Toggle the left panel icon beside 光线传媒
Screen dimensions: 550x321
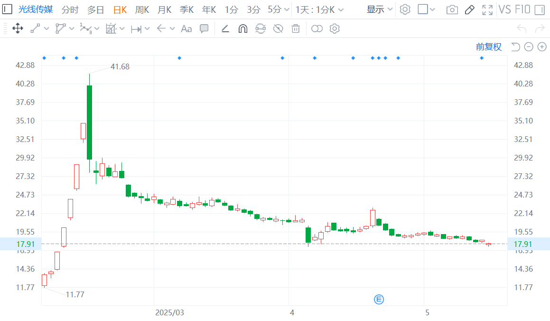pos(8,9)
